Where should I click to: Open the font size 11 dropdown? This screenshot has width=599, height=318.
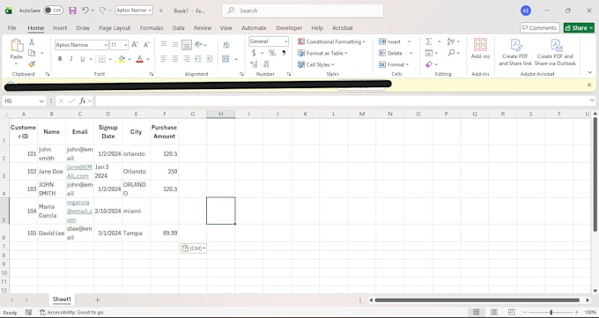[x=126, y=45]
